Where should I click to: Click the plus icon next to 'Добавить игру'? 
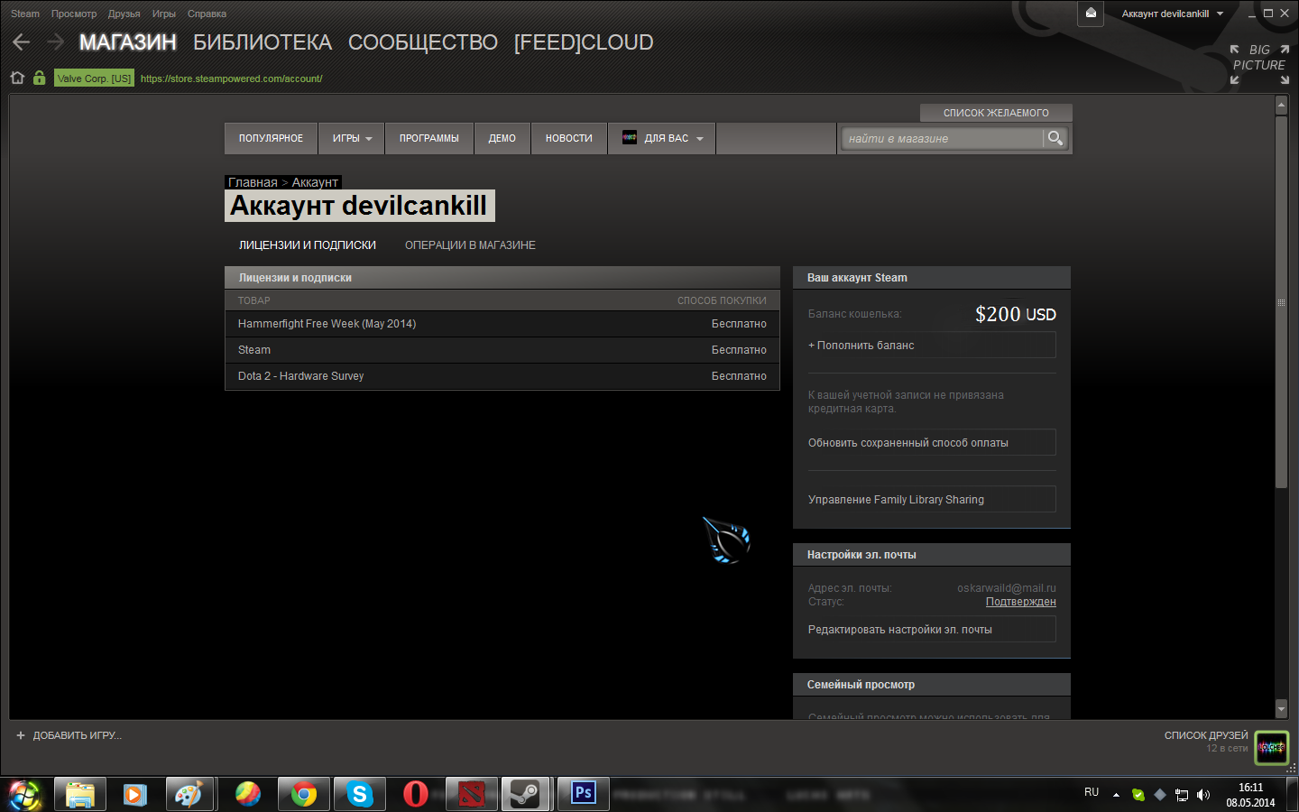(x=21, y=735)
